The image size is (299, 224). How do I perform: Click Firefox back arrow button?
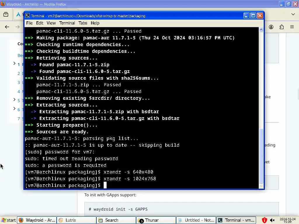tap(7, 27)
